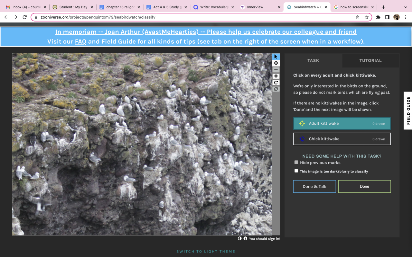Rotate the seabird image
Screen dimensions: 412x257
coord(276,83)
